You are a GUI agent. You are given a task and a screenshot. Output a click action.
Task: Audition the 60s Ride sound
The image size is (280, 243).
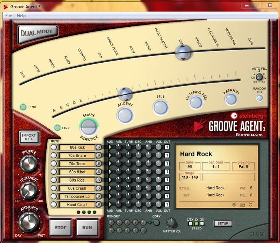110,180
